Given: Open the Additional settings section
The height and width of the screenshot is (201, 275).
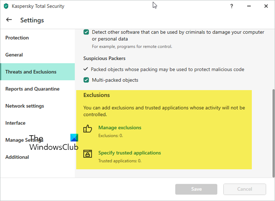Looking at the screenshot, I should [x=17, y=157].
